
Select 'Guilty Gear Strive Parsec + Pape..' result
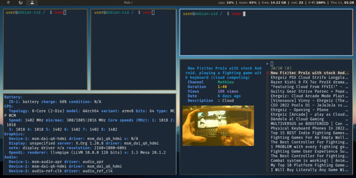309,91
